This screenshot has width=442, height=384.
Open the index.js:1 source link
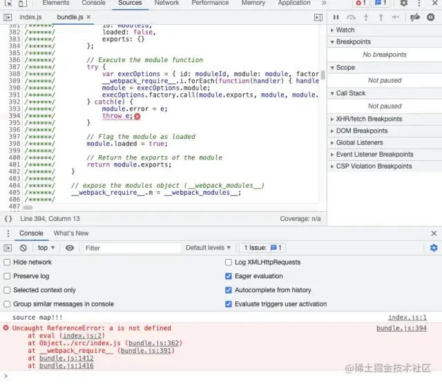point(407,318)
